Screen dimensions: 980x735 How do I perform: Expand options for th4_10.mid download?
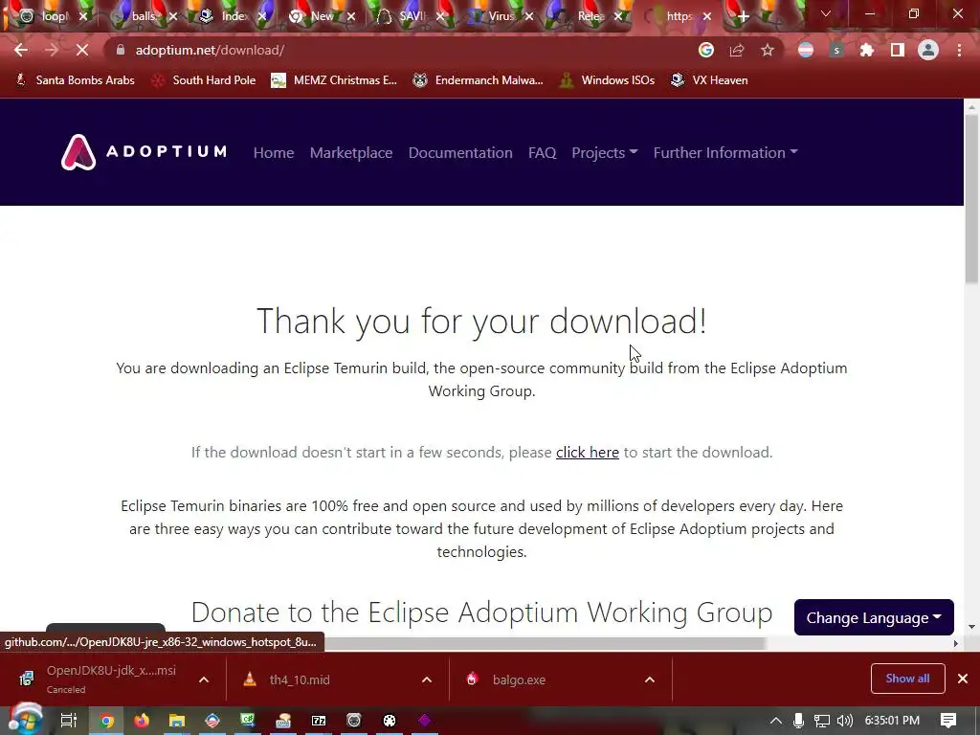[x=427, y=679]
